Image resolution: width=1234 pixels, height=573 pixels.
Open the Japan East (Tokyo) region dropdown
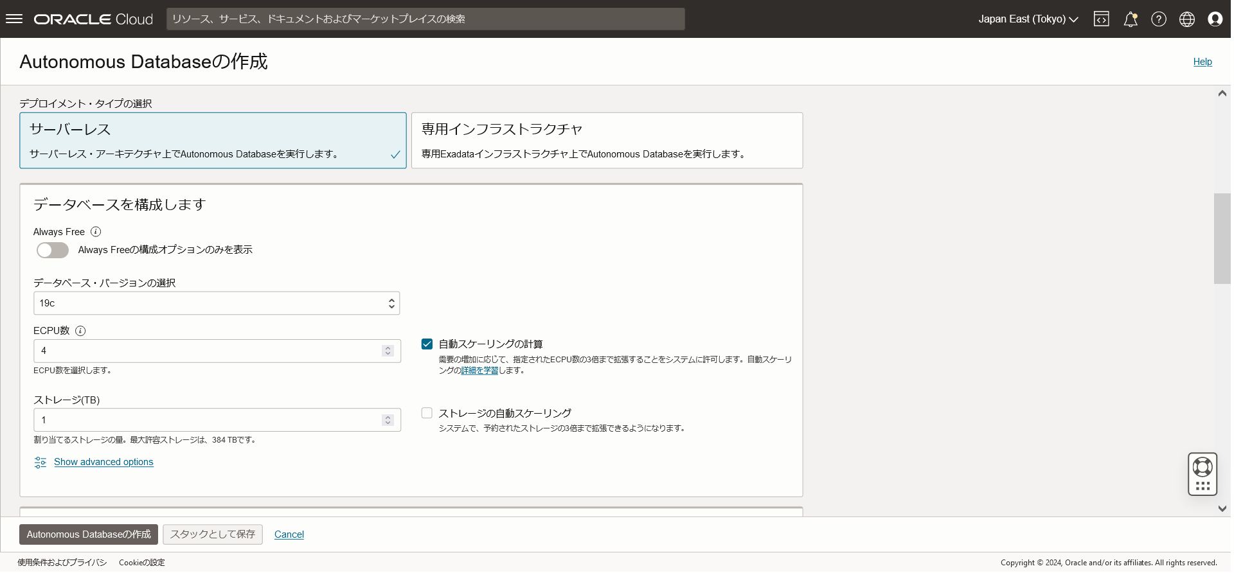(1028, 19)
